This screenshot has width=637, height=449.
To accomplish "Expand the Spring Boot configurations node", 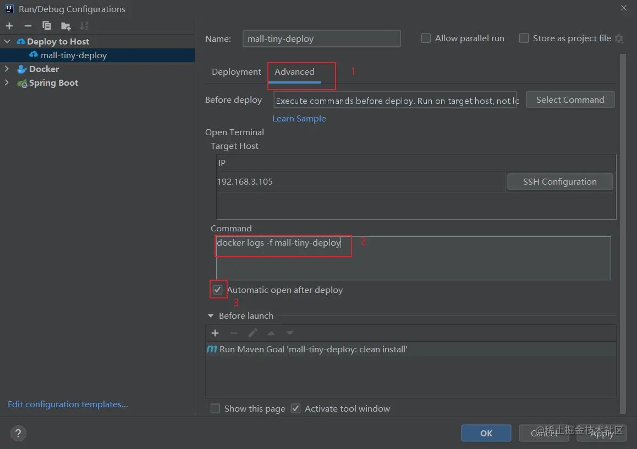I will [7, 82].
